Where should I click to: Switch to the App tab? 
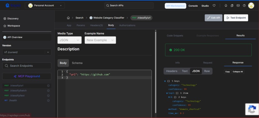coord(69,25)
